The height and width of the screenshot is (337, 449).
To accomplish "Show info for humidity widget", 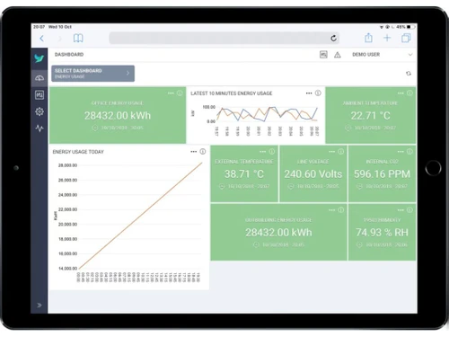I will coord(409,210).
